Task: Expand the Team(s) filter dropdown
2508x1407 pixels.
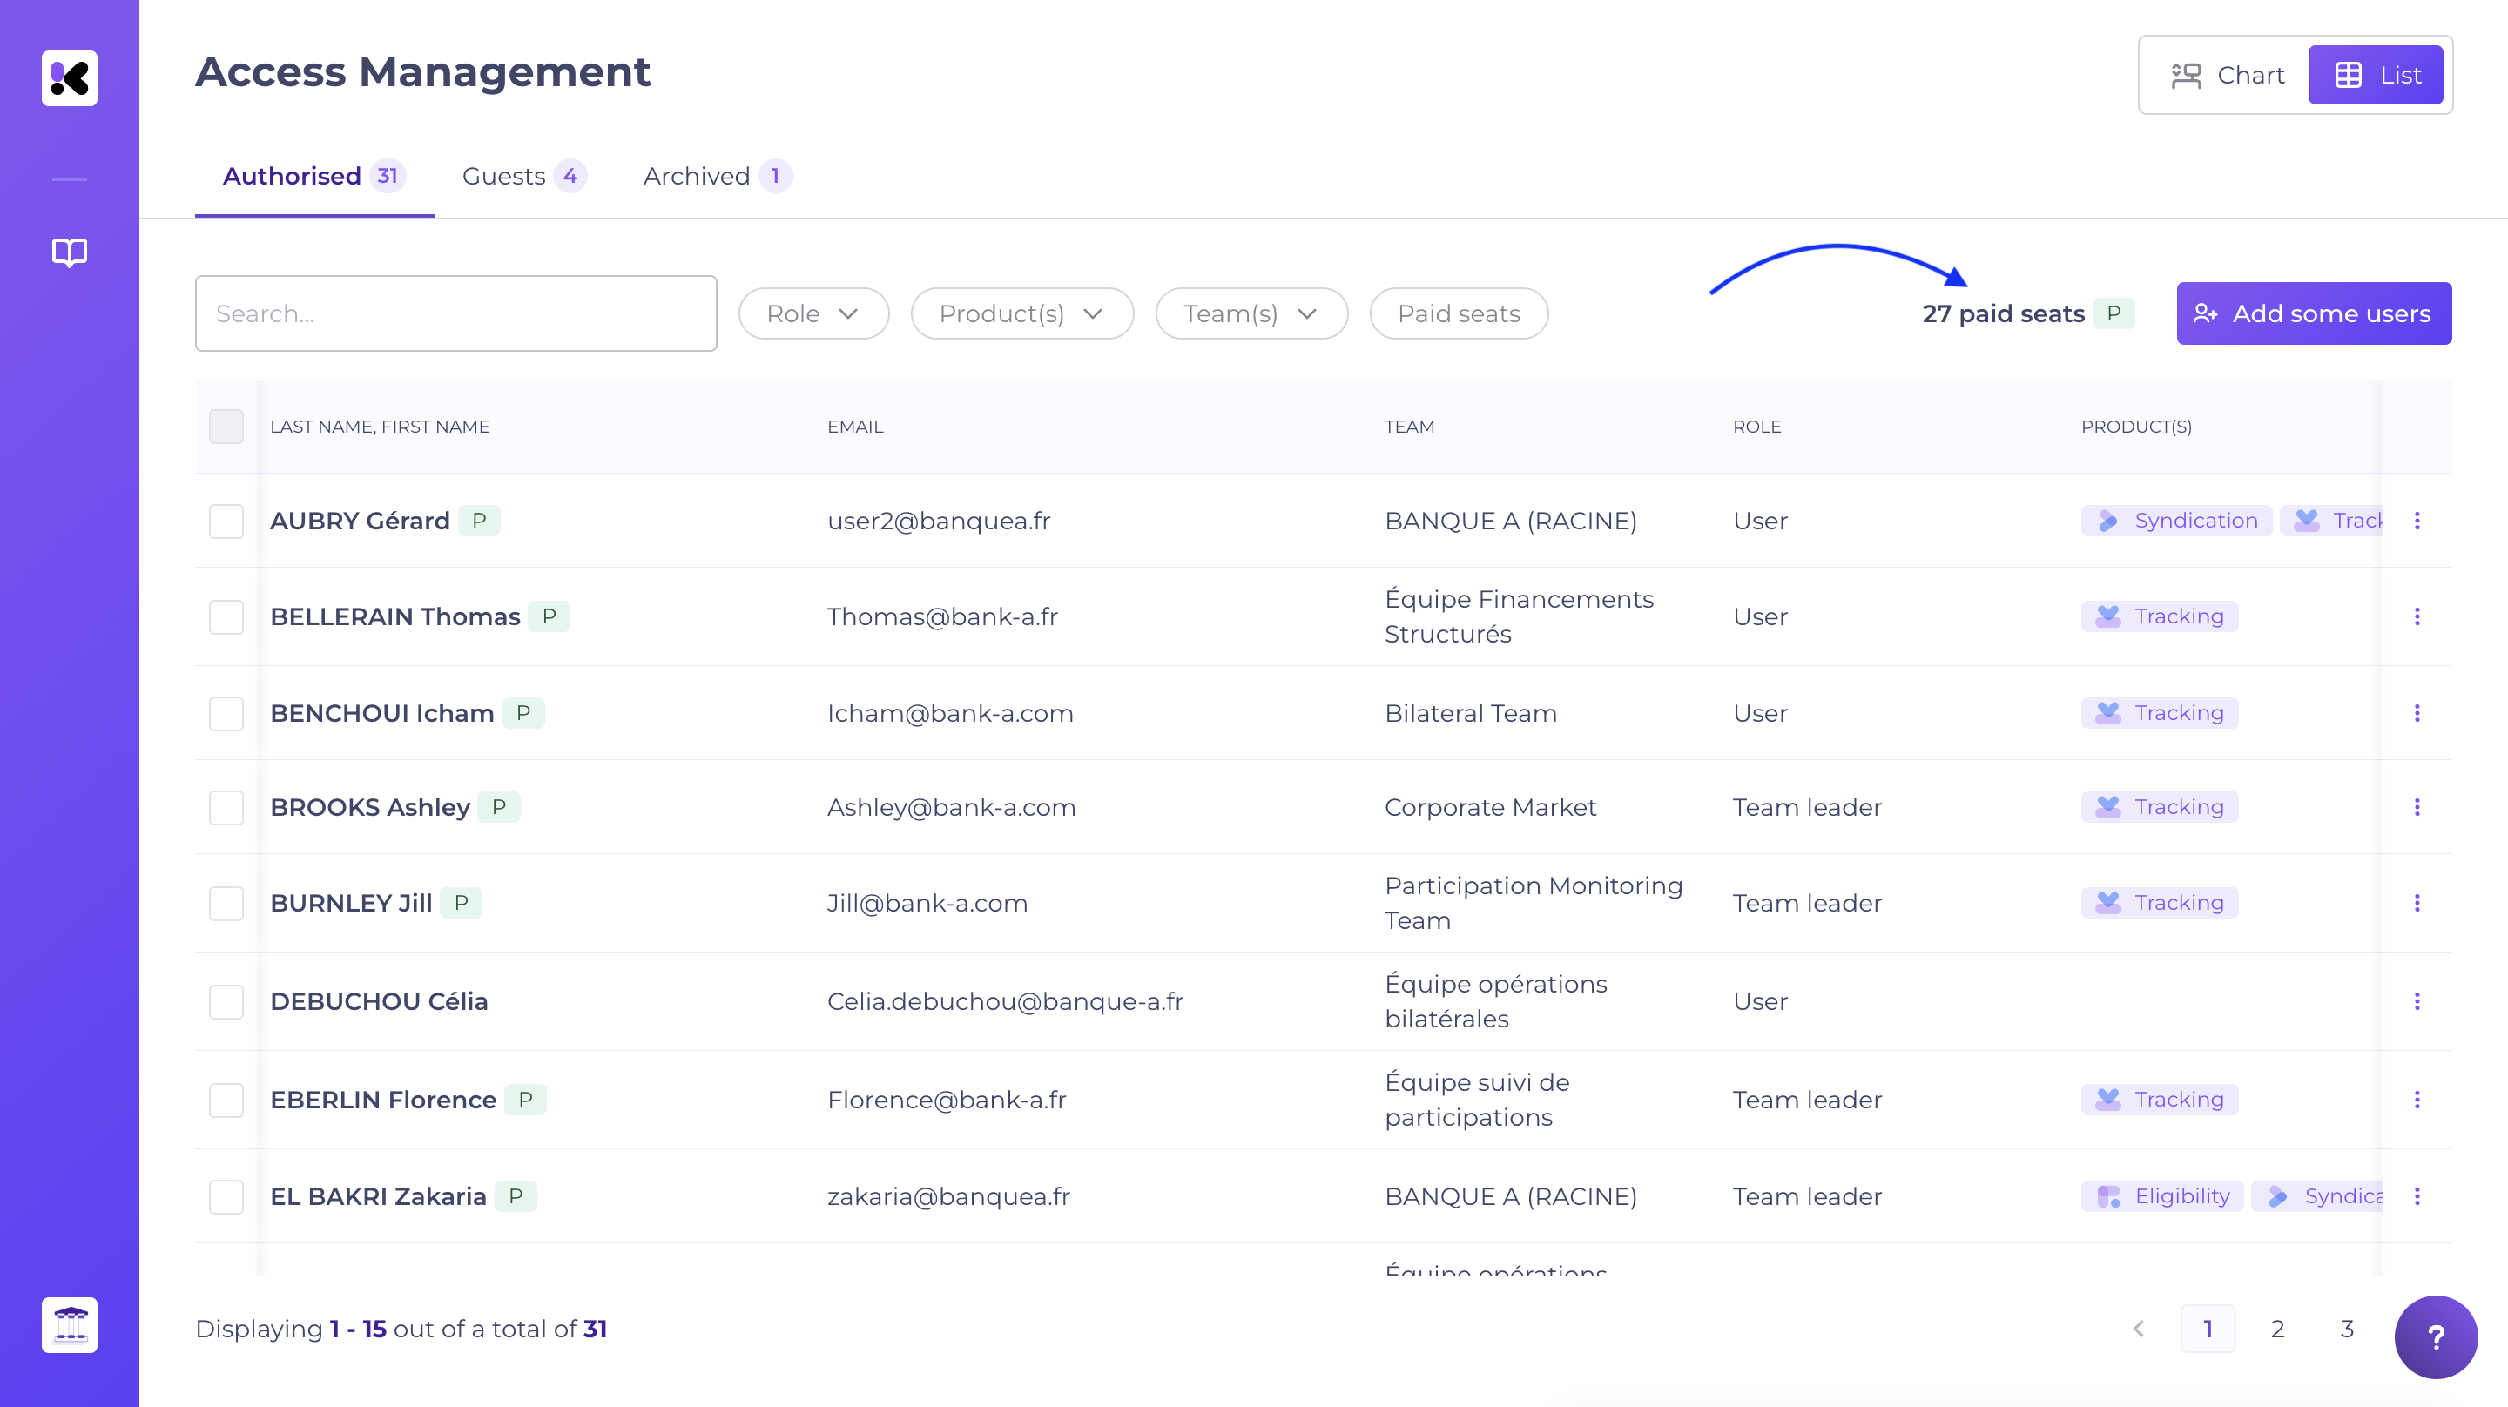Action: click(x=1251, y=313)
